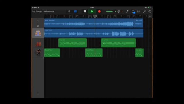184x104 pixels.
Task: Select the short audio region at track one end
Action: 139,23
